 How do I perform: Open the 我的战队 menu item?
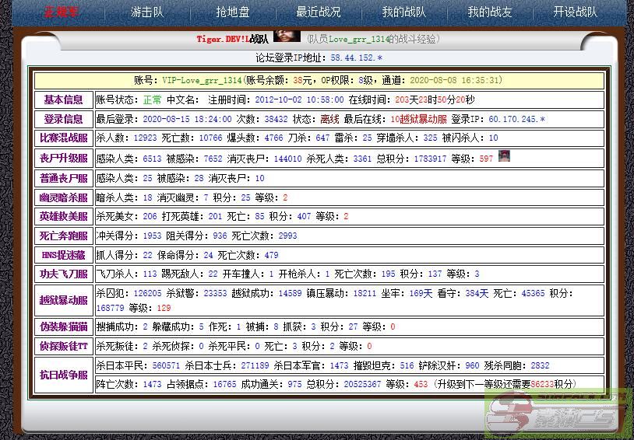pos(403,12)
